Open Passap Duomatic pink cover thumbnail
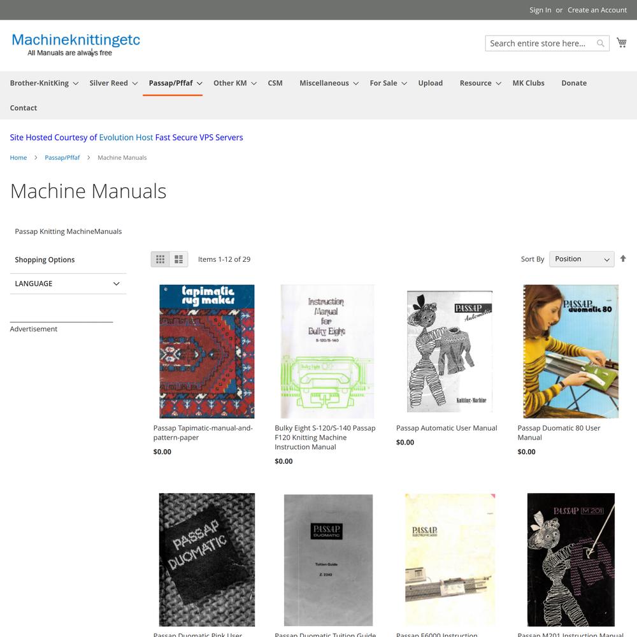637x637 pixels. [207, 560]
